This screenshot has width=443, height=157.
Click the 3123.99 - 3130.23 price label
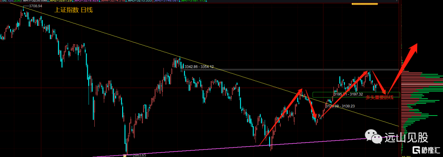point(340,106)
